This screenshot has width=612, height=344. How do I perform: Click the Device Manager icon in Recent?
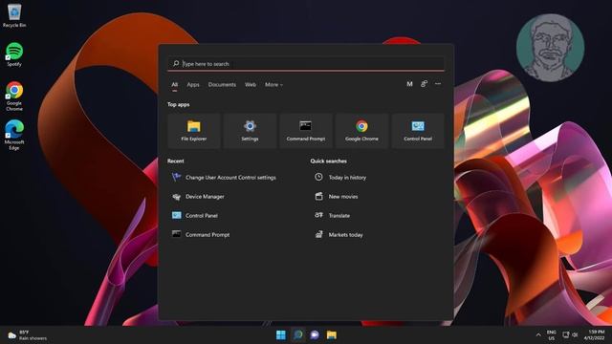click(176, 197)
